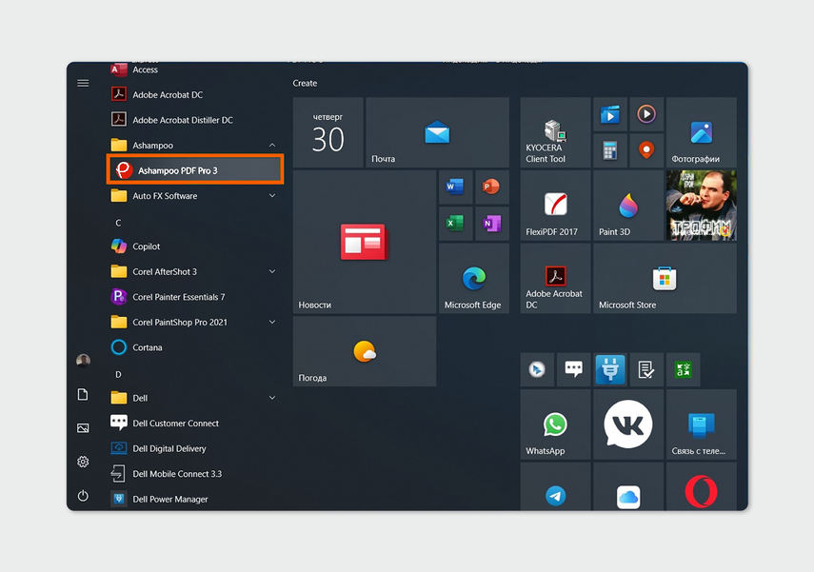Open the Paint 3D tile
This screenshot has height=572, width=814.
click(x=627, y=206)
